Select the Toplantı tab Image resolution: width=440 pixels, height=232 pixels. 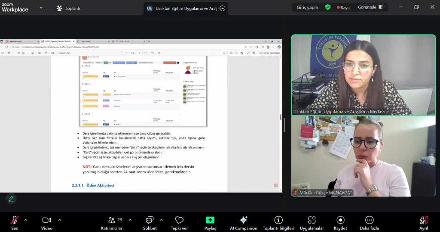click(x=68, y=8)
